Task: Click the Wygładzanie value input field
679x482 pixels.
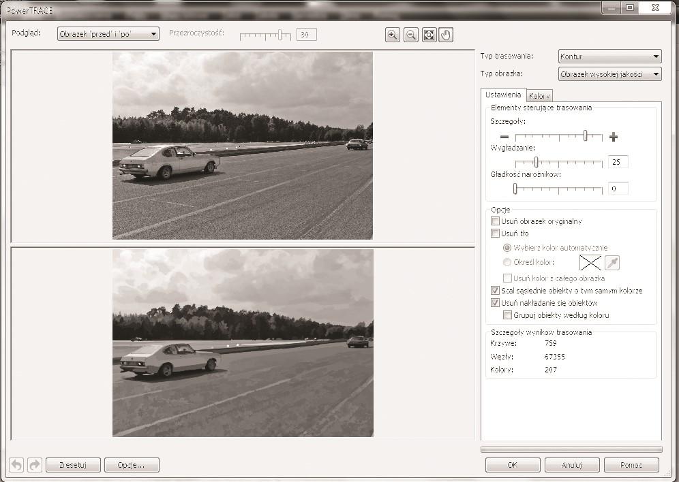Action: point(618,162)
